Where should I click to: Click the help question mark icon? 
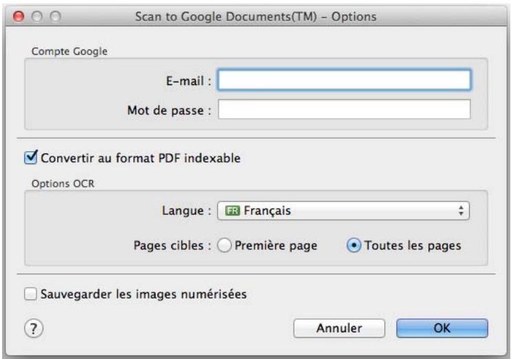33,328
